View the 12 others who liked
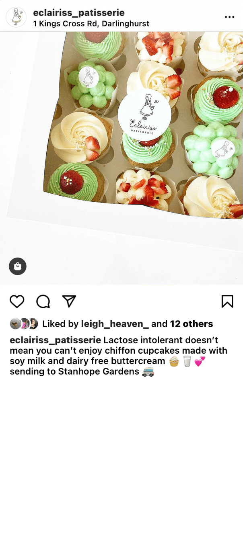The image size is (243, 553). (x=192, y=324)
